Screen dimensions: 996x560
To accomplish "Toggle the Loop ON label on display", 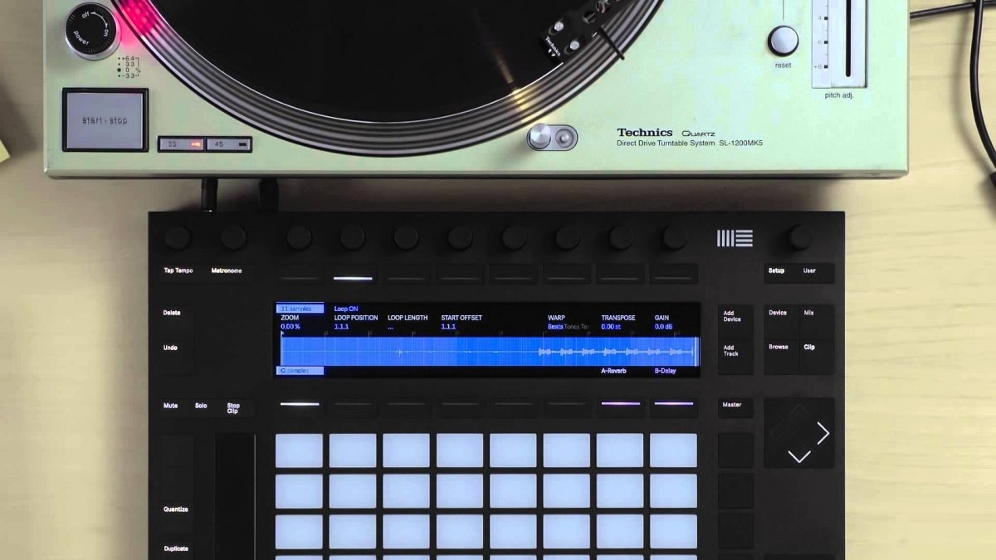I will 346,309.
